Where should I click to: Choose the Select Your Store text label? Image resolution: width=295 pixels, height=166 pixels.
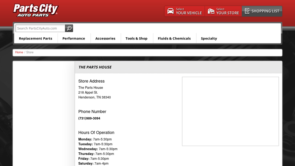coord(228,11)
